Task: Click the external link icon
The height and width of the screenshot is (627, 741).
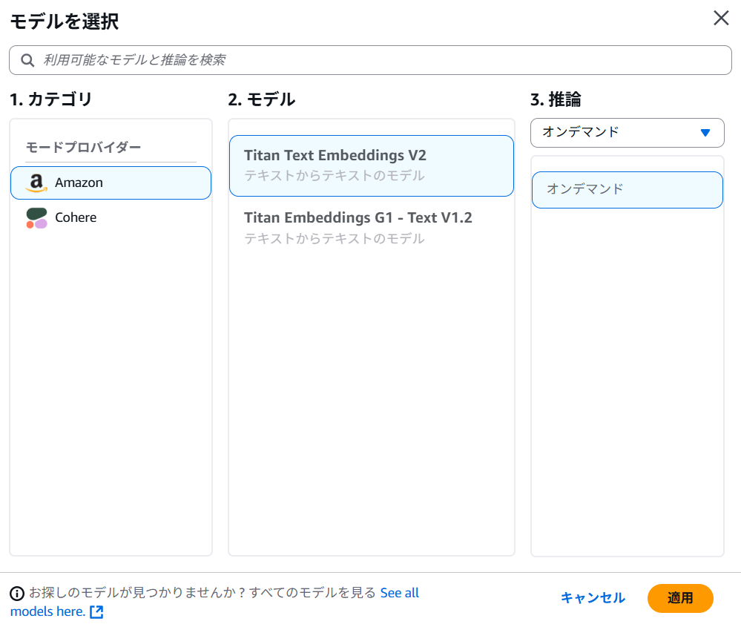Action: click(x=96, y=612)
